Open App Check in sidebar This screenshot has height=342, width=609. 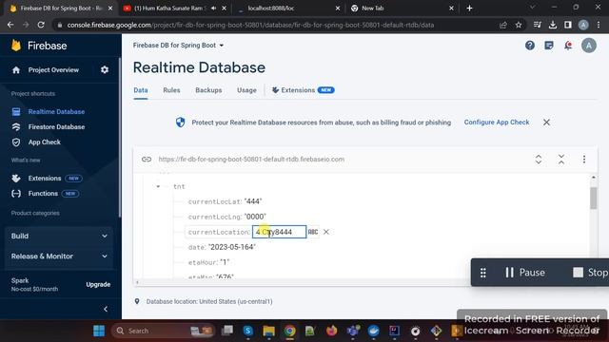(x=45, y=142)
